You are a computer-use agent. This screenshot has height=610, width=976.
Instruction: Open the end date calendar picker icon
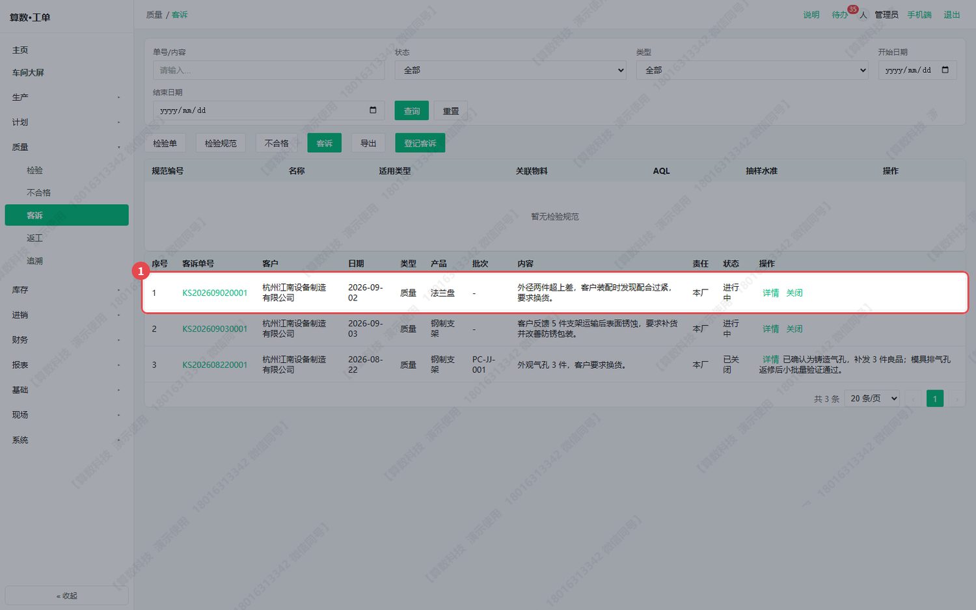(x=373, y=111)
